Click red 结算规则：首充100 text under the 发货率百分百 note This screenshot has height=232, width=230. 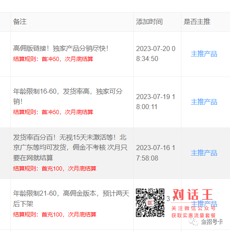(55, 168)
